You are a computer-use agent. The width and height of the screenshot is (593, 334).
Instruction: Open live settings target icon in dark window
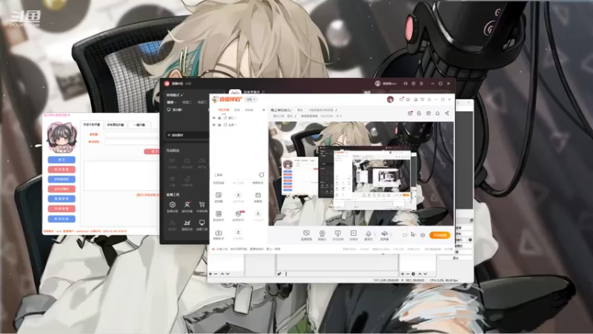[x=173, y=206]
